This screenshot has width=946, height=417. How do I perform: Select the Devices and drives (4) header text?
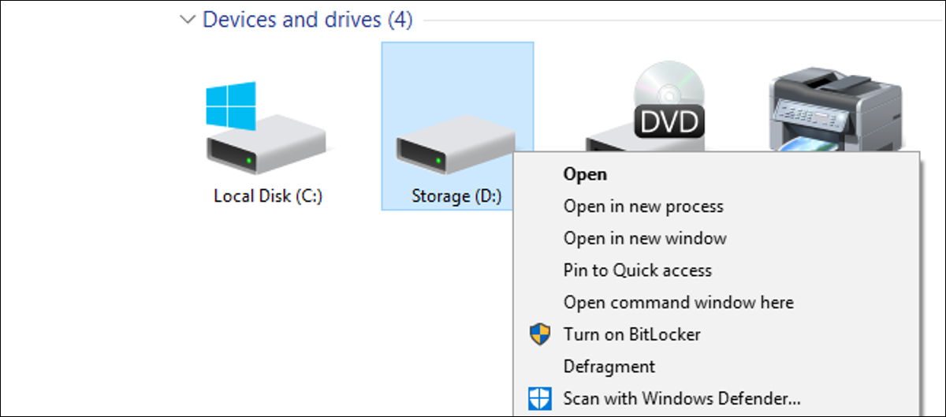point(307,20)
